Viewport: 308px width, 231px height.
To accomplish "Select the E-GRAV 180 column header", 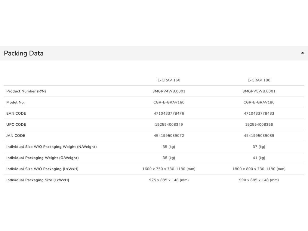I will click(259, 80).
